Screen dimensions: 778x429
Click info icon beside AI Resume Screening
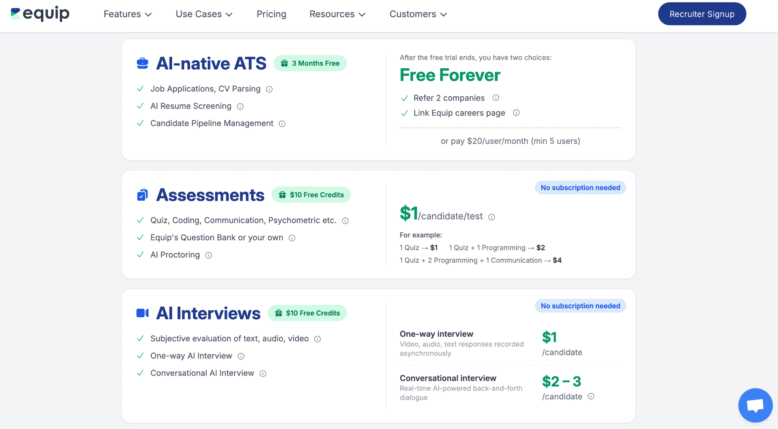[240, 107]
